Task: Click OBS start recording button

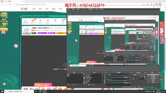Action: coord(153,76)
